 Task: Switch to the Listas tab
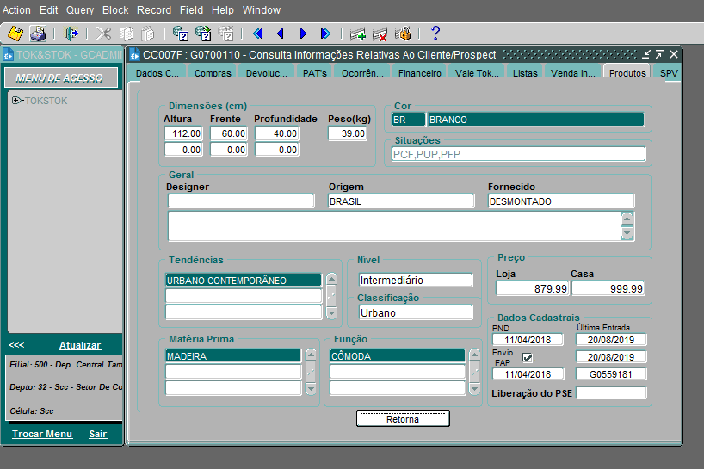[525, 72]
